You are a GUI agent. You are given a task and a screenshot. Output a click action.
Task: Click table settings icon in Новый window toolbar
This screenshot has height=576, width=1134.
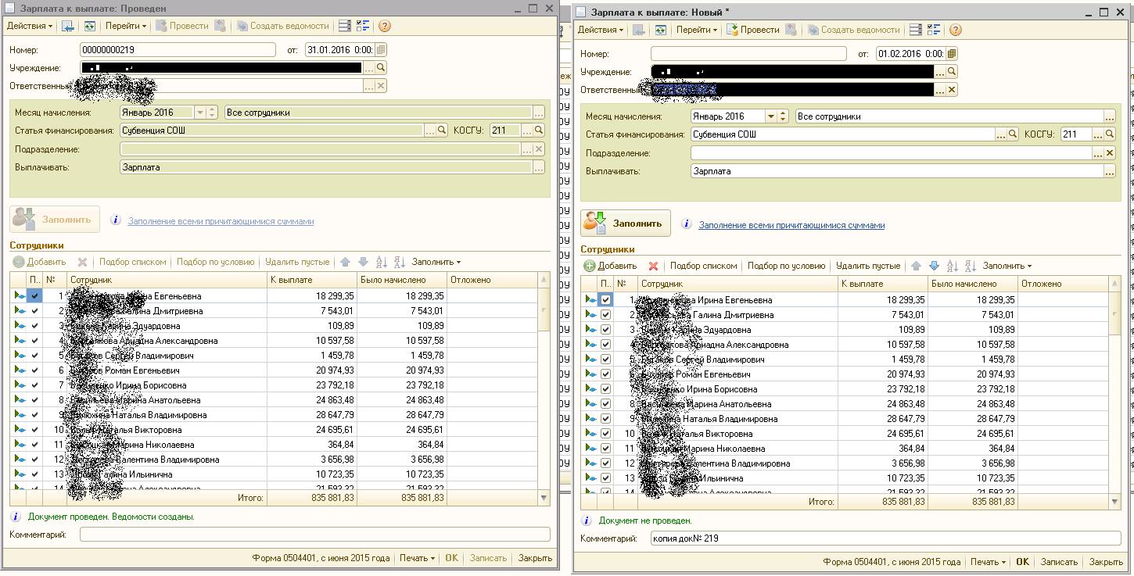(916, 30)
